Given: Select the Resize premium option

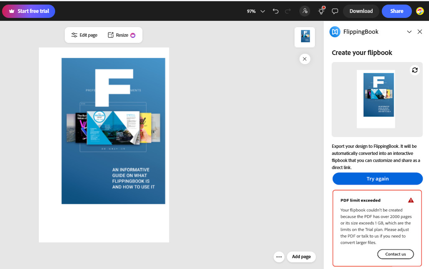Looking at the screenshot, I should click(x=122, y=35).
